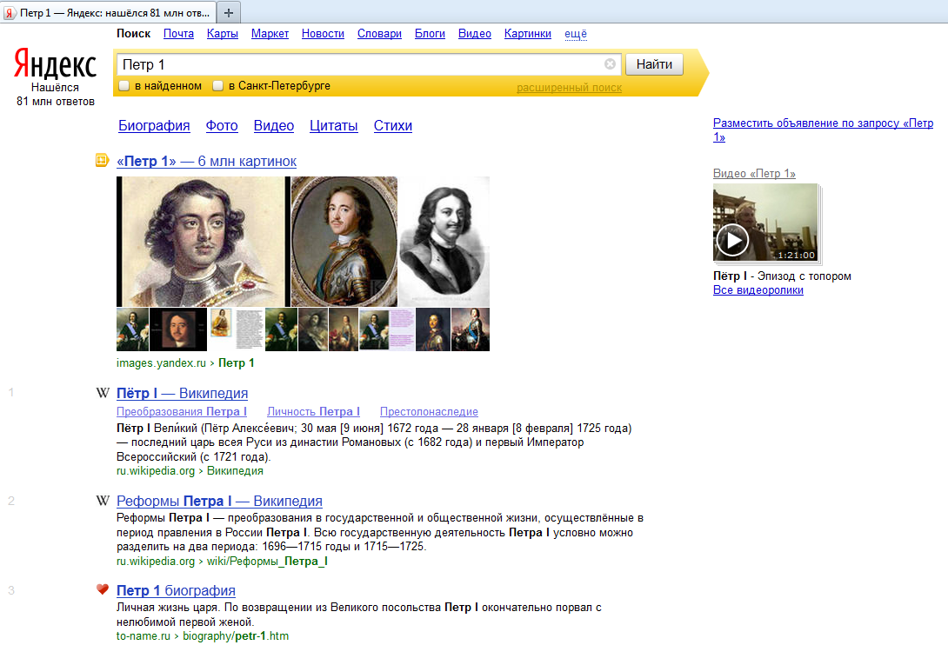Open the Видео refinement link below search bar
Image resolution: width=948 pixels, height=645 pixels.
click(274, 126)
